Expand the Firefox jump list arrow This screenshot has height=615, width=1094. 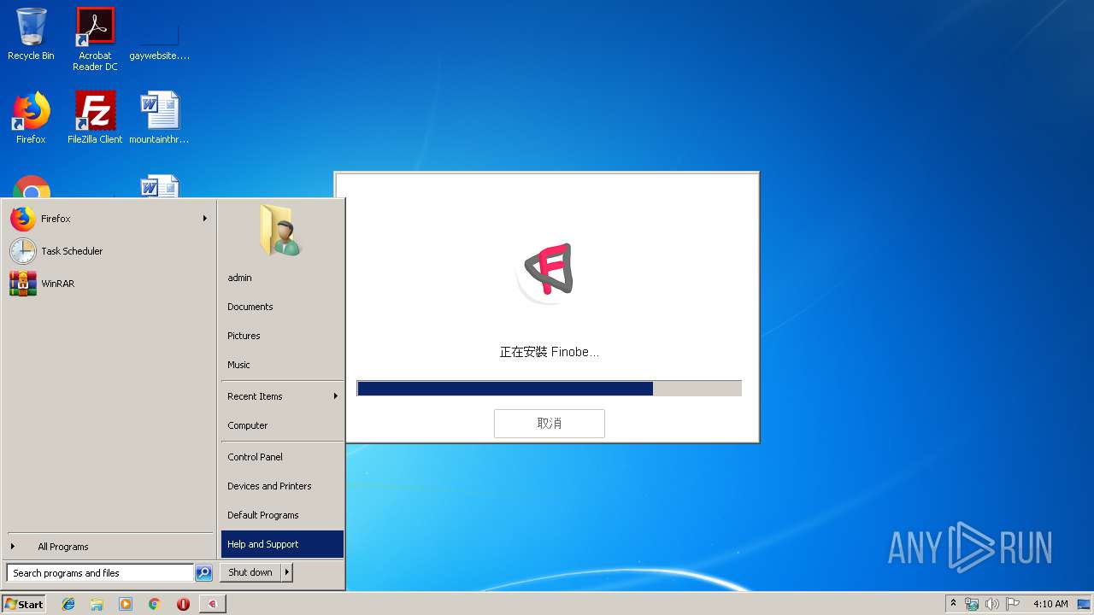[205, 219]
